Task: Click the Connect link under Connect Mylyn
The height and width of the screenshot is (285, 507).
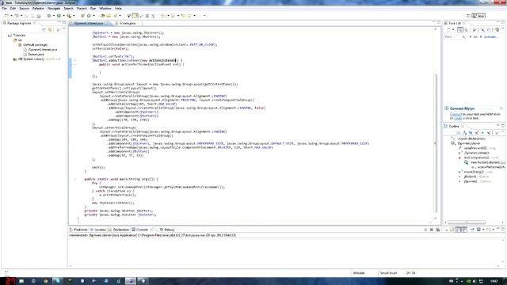Action: click(456, 114)
